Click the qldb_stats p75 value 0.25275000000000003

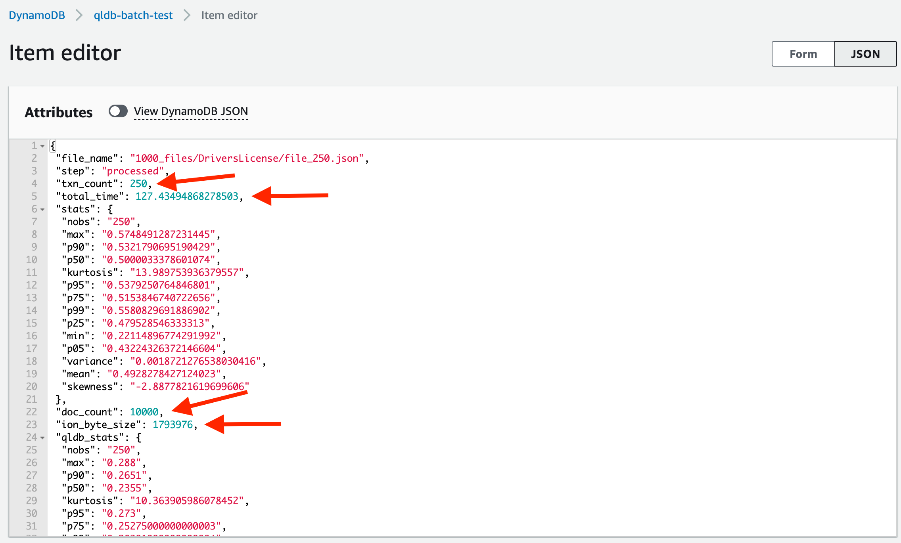pos(161,526)
